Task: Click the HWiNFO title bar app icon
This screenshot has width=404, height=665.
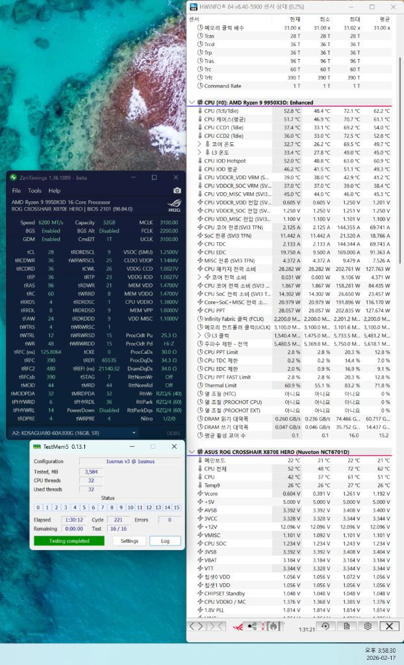Action: (194, 6)
